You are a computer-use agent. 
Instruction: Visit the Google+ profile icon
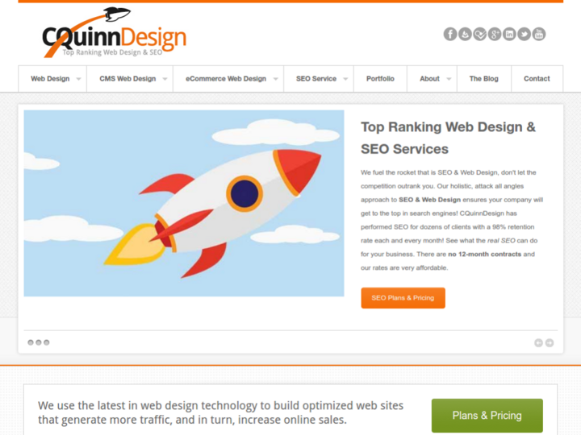pos(495,35)
